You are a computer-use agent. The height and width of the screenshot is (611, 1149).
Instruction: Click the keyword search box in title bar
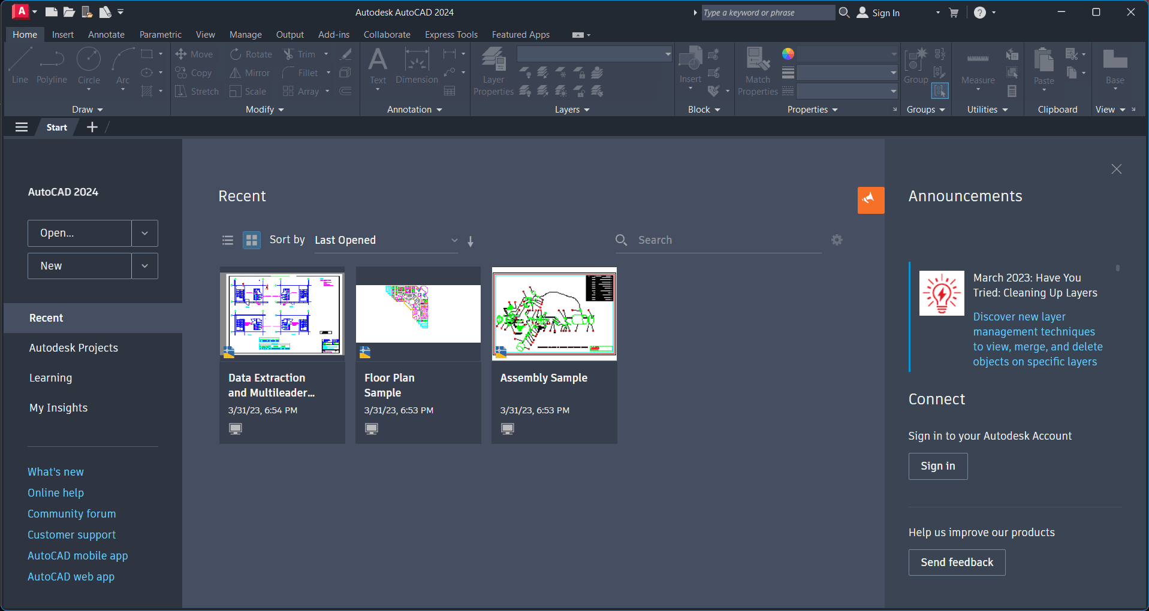click(768, 13)
